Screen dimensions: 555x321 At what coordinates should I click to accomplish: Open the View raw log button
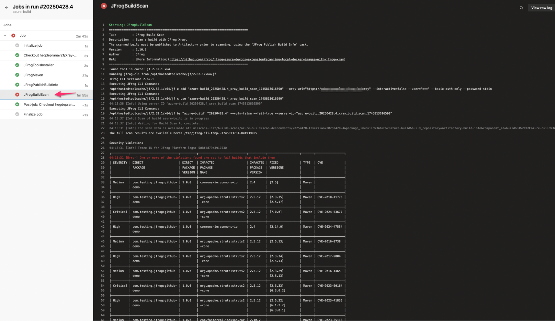coord(541,8)
